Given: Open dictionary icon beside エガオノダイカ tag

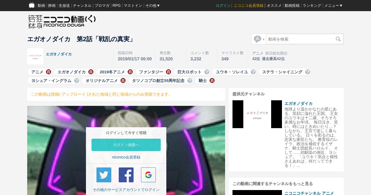Looking at the screenshot, I should coord(91,72).
